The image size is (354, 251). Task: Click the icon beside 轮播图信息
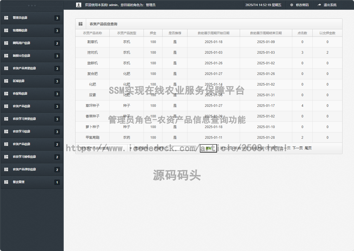[x=6, y=30]
